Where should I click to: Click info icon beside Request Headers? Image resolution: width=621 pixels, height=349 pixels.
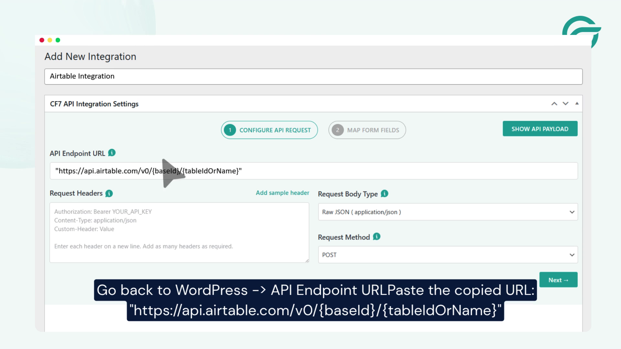(109, 193)
